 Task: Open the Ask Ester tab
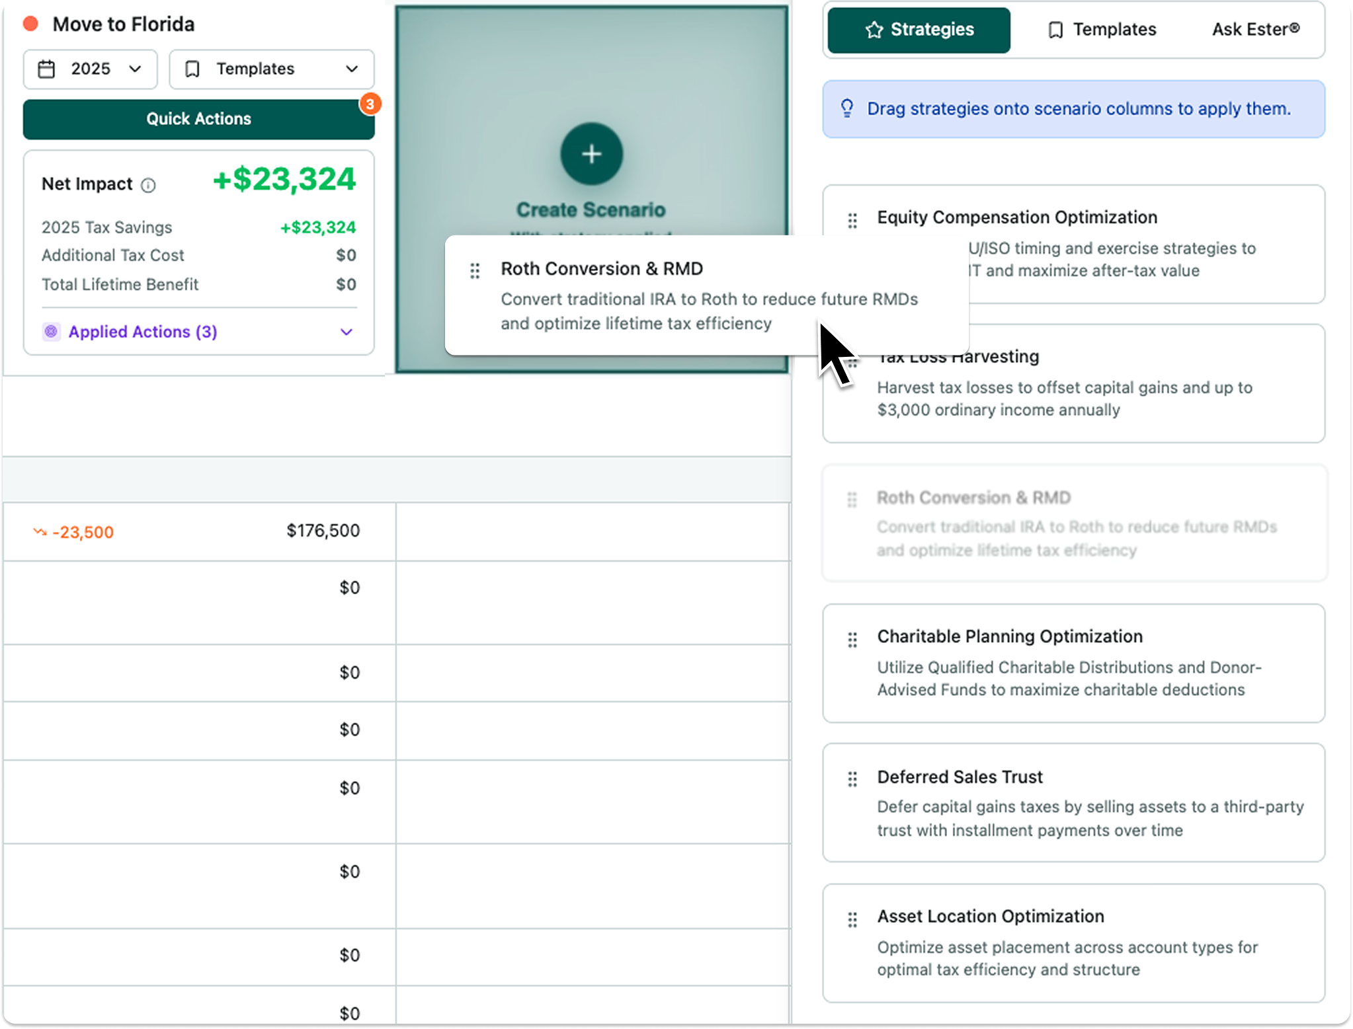tap(1255, 30)
